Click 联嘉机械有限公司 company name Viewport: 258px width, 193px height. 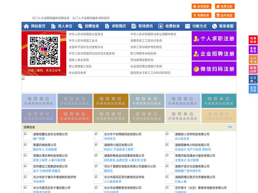pos(44,145)
